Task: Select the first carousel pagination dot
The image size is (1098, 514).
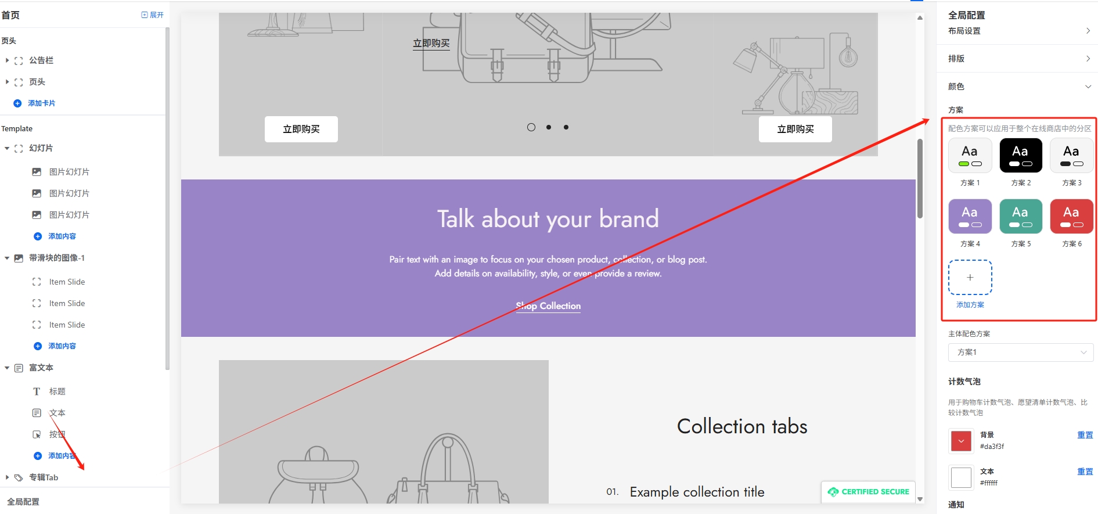Action: click(x=531, y=127)
